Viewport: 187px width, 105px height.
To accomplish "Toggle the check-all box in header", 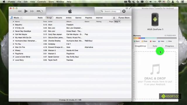I will pyautogui.click(x=13, y=22).
